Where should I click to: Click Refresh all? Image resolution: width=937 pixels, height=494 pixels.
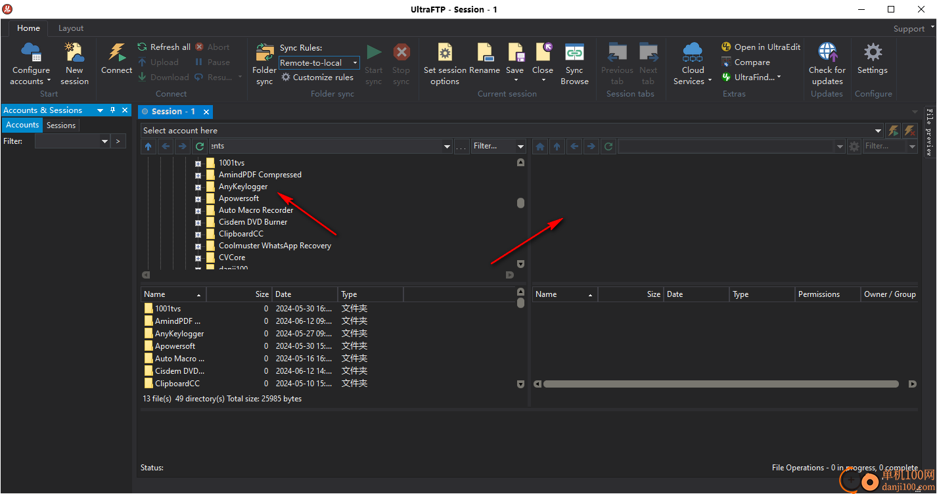click(164, 47)
